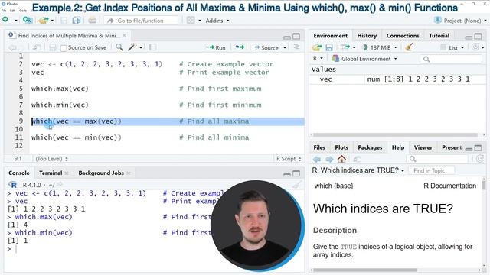Viewport: 490px width, 275px height.
Task: Click line 5 which.max(vec) code
Action: pos(60,89)
